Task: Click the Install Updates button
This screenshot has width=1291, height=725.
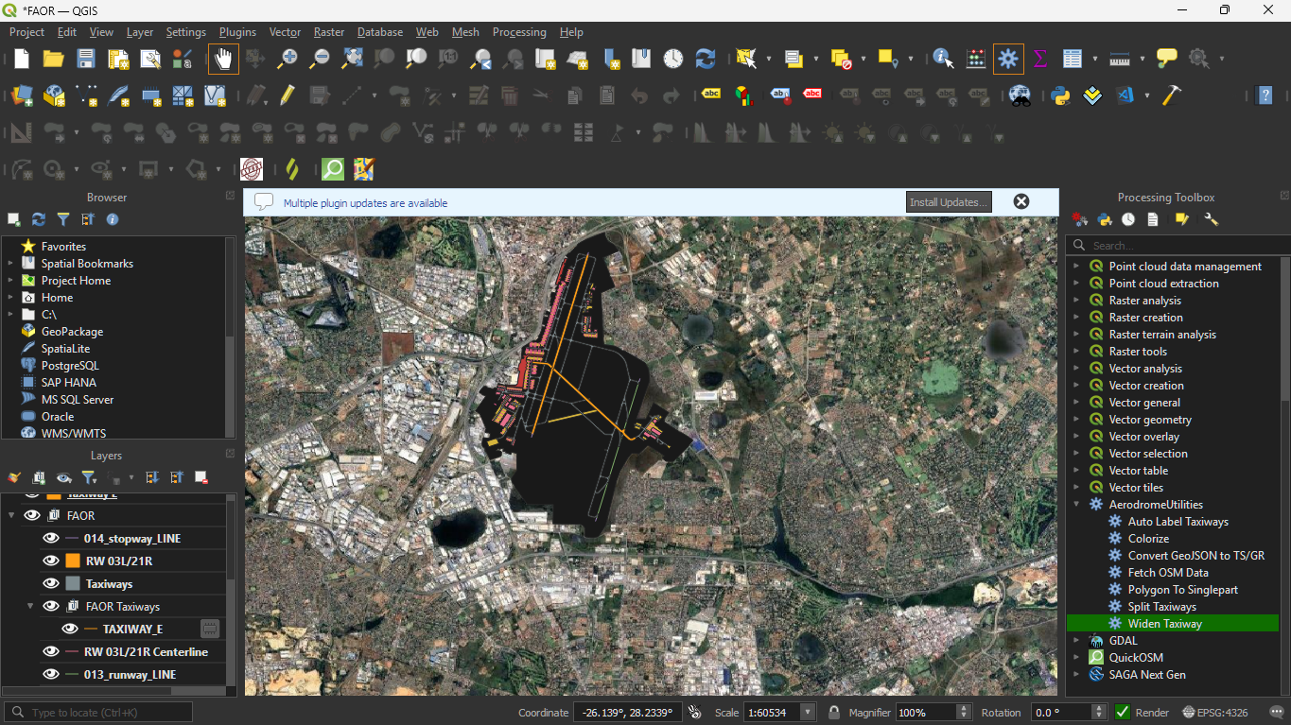Action: click(x=949, y=202)
